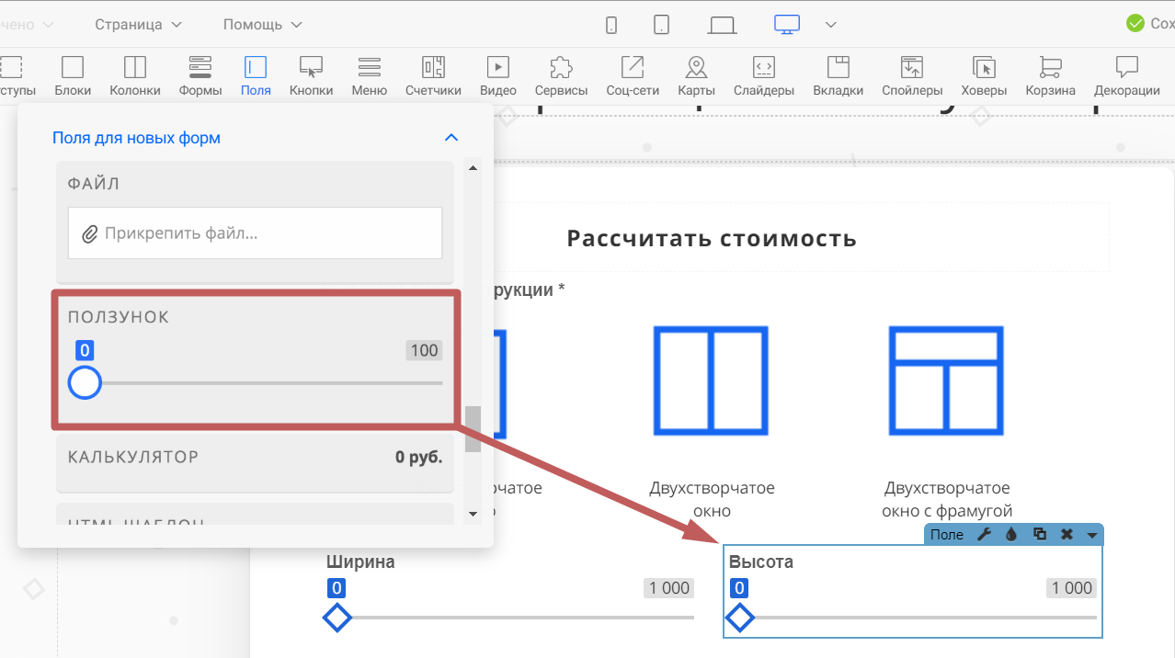Select the Колонки (Columns) tool

pyautogui.click(x=135, y=75)
